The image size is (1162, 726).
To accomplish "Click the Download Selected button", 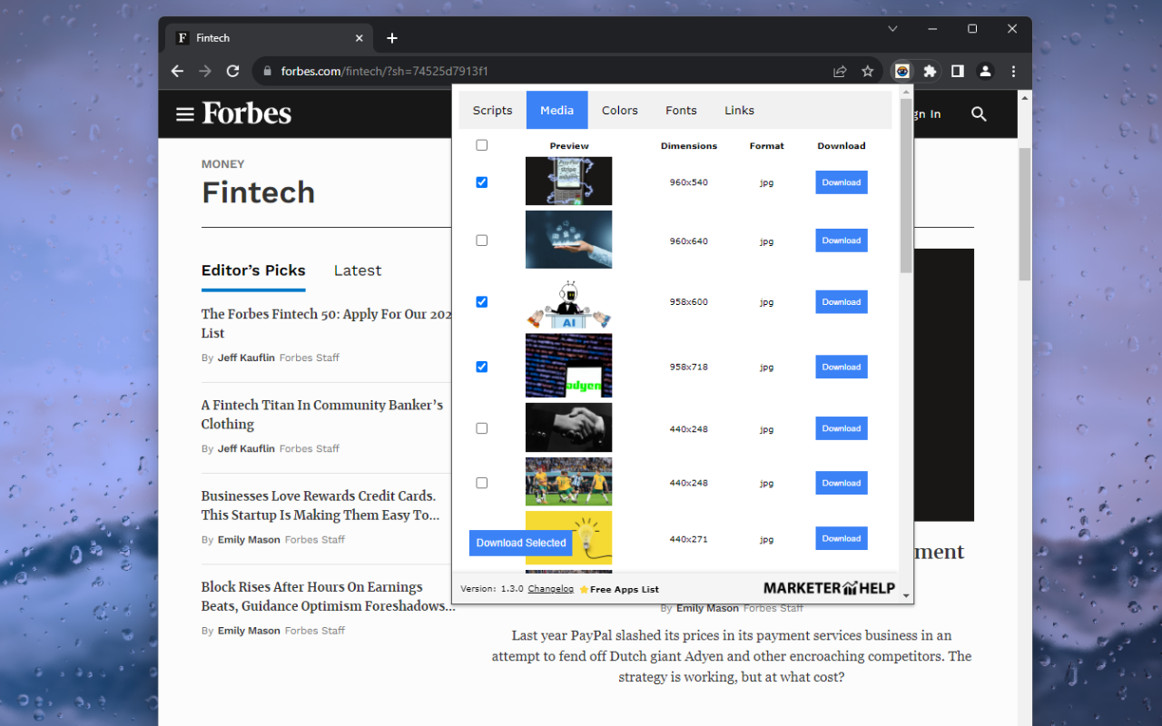I will click(520, 542).
